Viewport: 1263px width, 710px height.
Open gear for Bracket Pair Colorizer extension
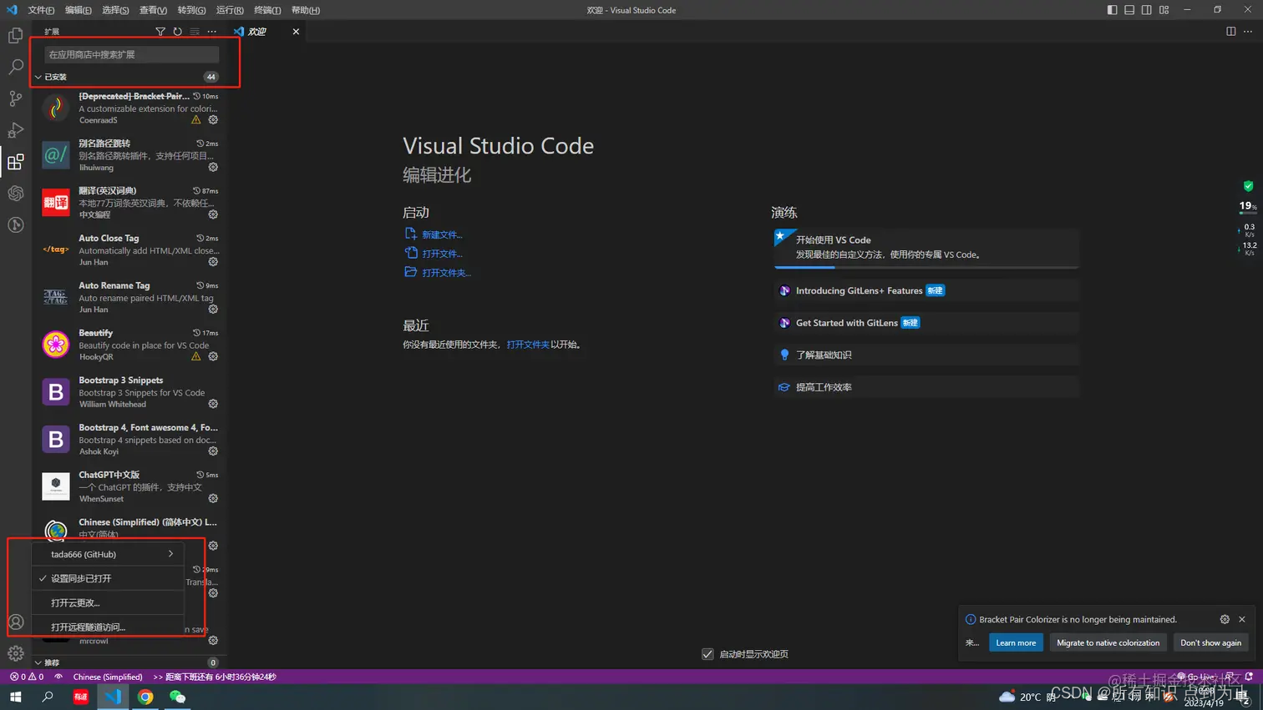click(x=213, y=120)
